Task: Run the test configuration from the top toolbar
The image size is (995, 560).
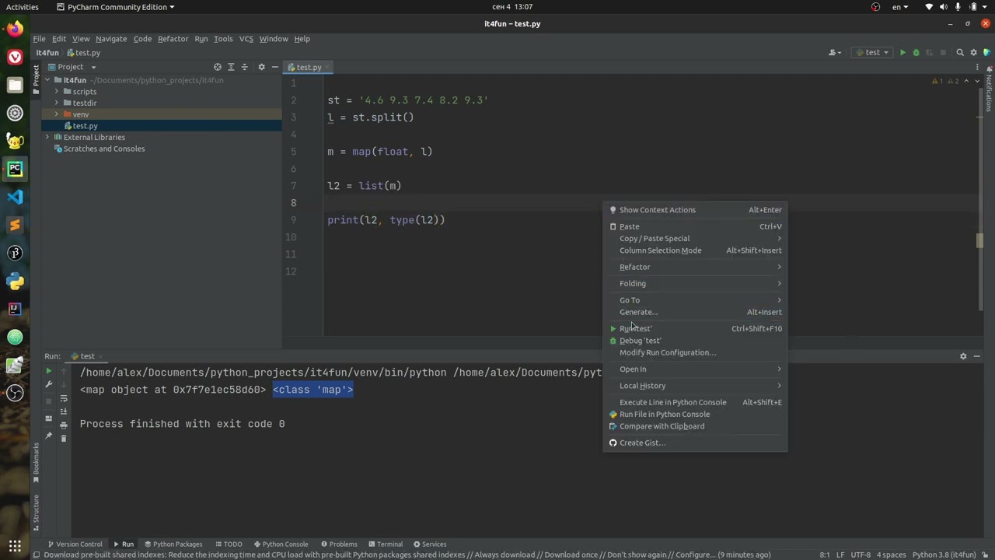Action: 902,53
